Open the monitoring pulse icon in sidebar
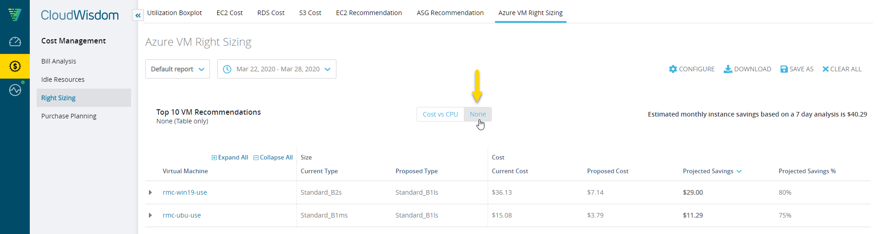This screenshot has width=880, height=234. point(15,90)
